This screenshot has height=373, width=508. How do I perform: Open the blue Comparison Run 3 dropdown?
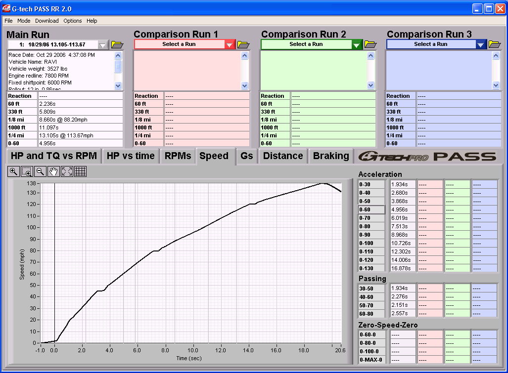(x=481, y=44)
